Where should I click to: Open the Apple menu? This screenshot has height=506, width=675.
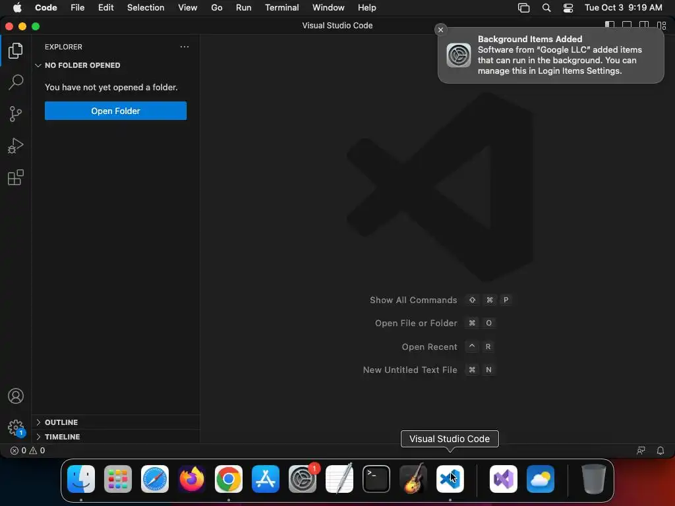pos(17,8)
